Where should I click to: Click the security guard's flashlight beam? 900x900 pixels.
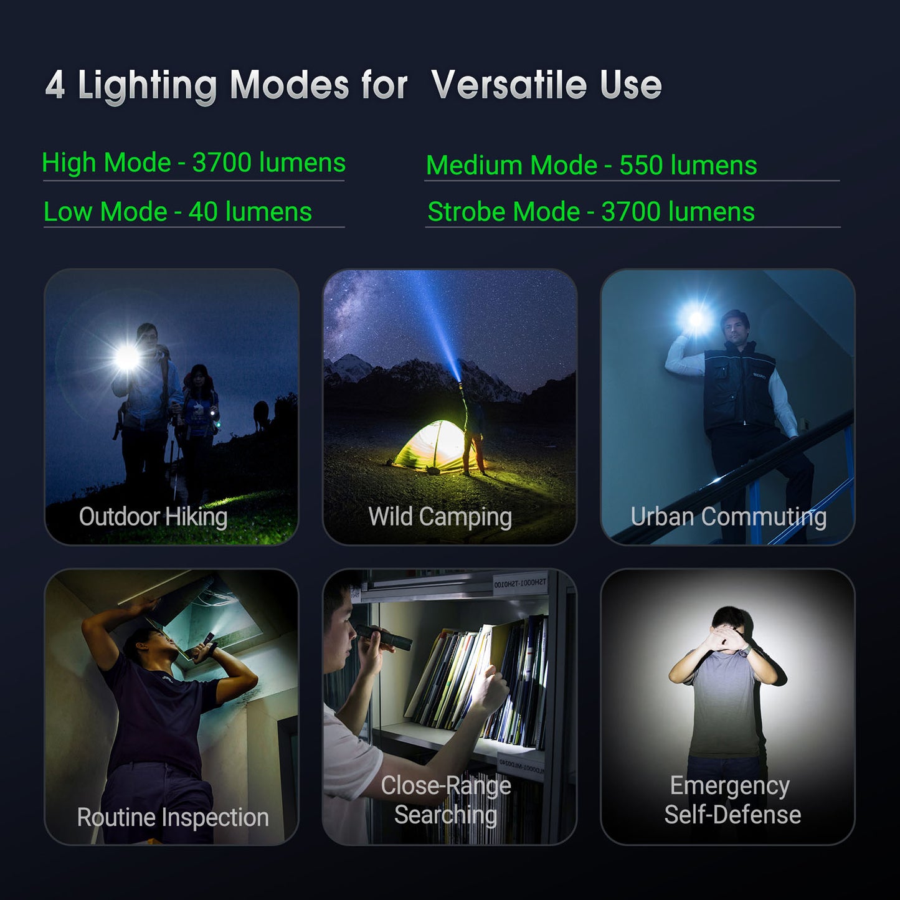[696, 319]
